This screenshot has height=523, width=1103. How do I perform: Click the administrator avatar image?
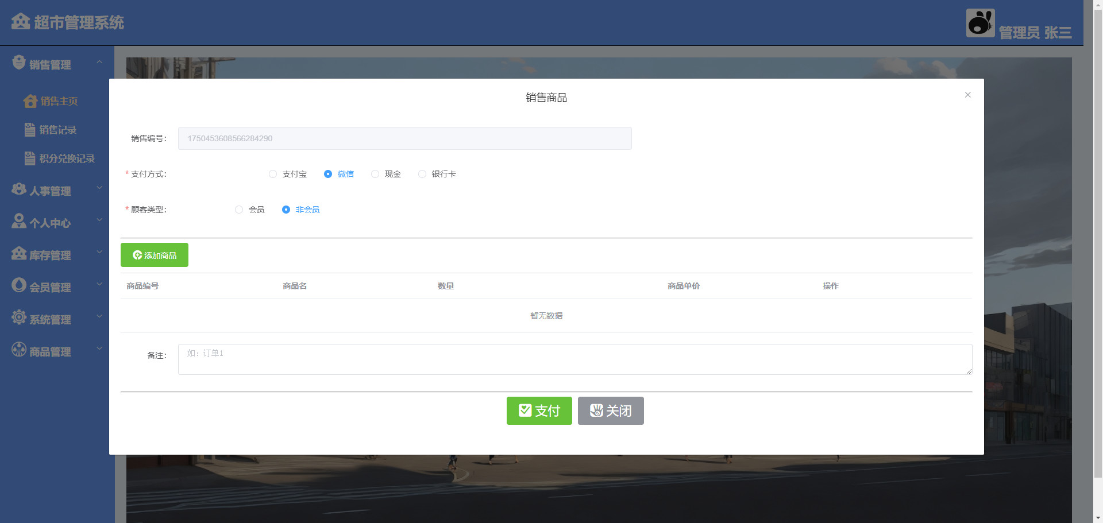click(980, 24)
